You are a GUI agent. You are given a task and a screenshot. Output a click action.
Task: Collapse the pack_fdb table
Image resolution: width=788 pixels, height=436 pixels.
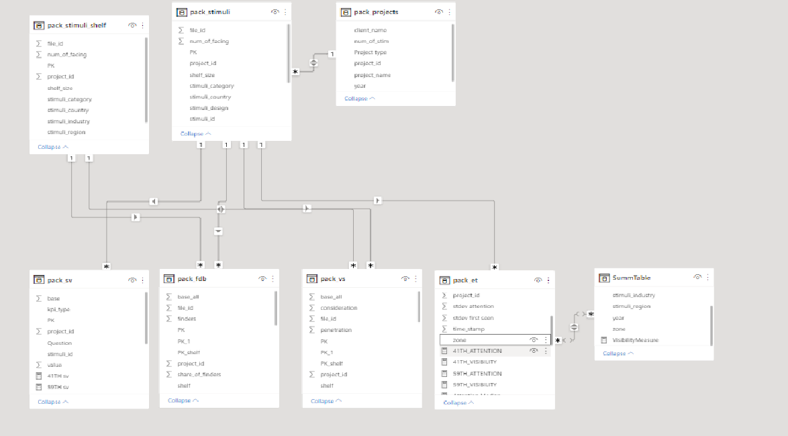click(183, 401)
